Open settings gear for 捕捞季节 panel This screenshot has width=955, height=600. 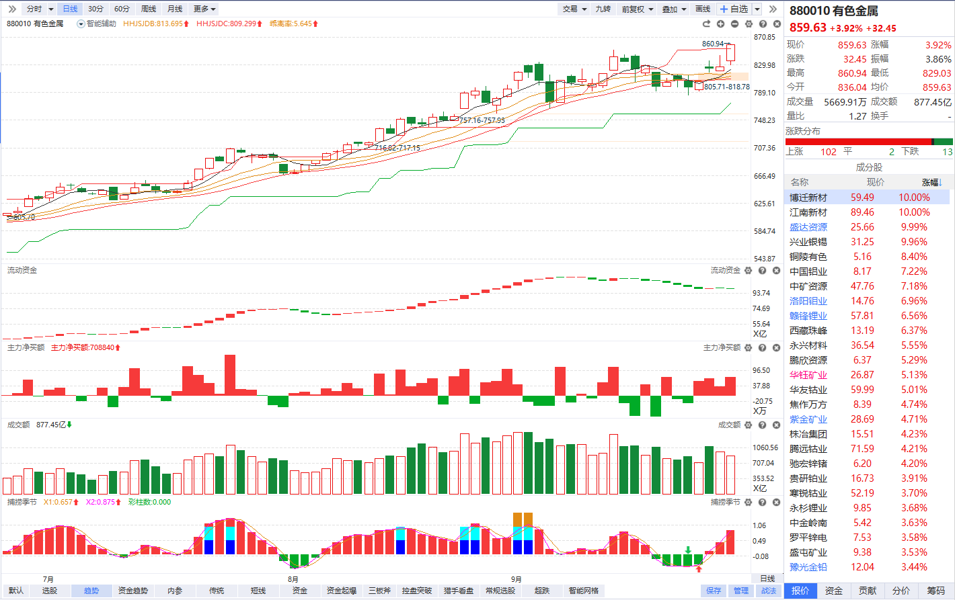(x=748, y=502)
